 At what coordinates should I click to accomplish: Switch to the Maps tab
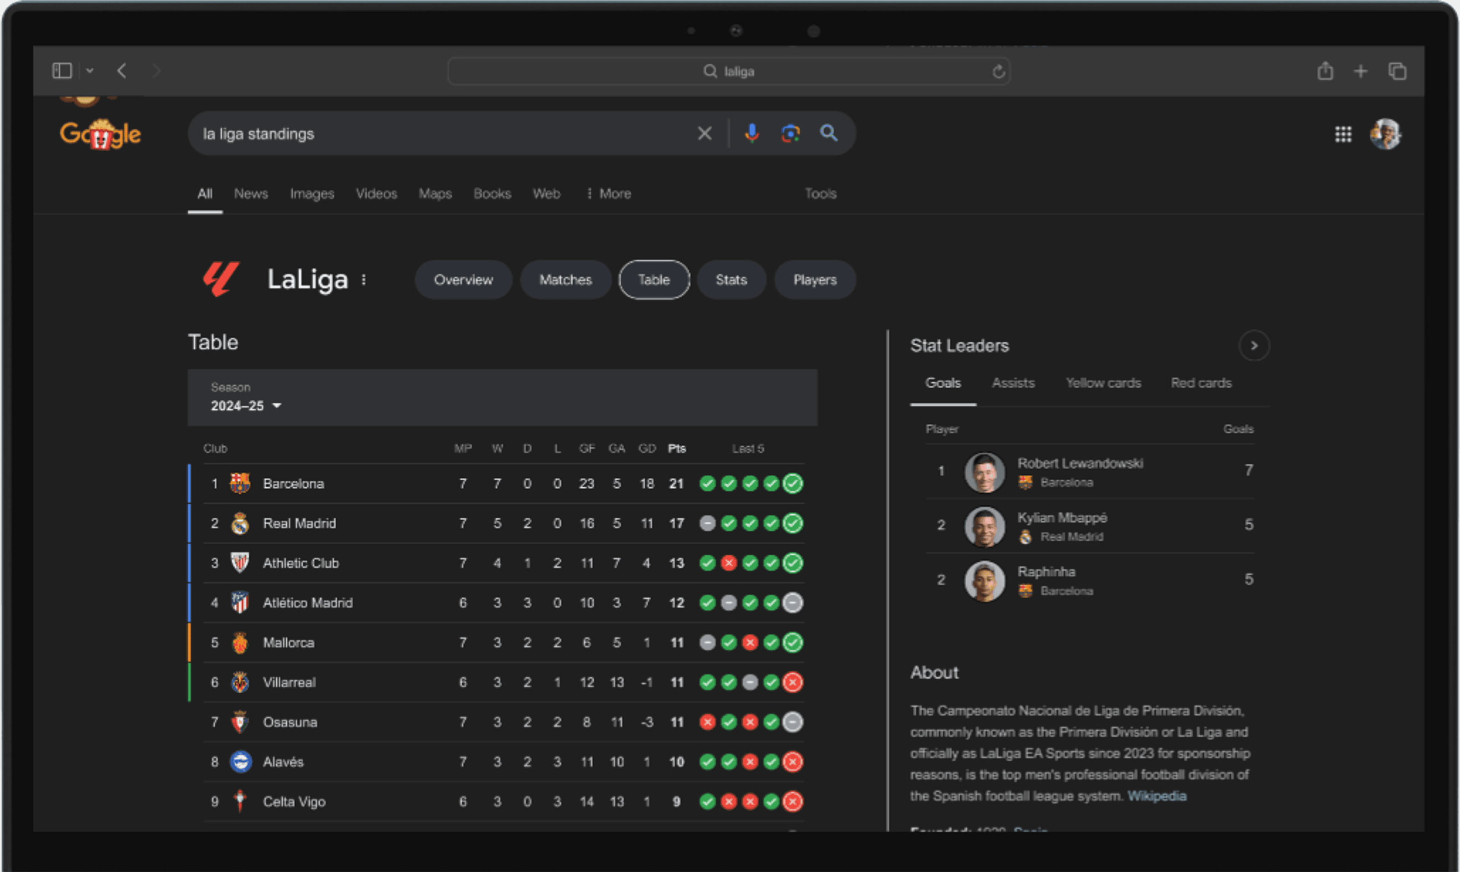point(435,194)
